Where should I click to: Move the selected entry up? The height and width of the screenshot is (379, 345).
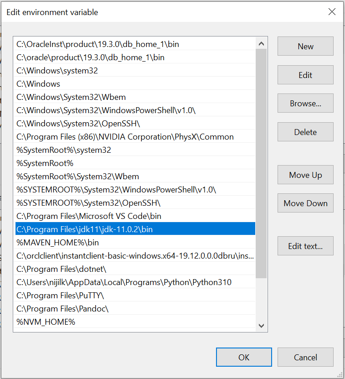tap(305, 175)
